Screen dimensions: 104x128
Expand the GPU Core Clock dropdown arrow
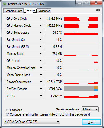click(41, 19)
